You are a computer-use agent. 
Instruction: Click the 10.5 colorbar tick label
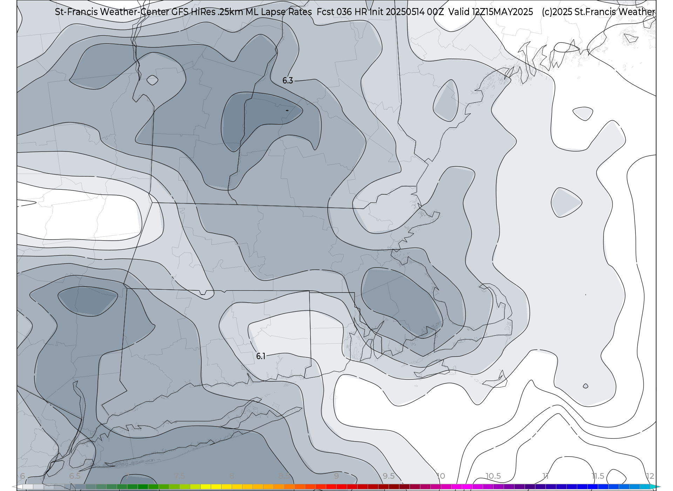(493, 476)
